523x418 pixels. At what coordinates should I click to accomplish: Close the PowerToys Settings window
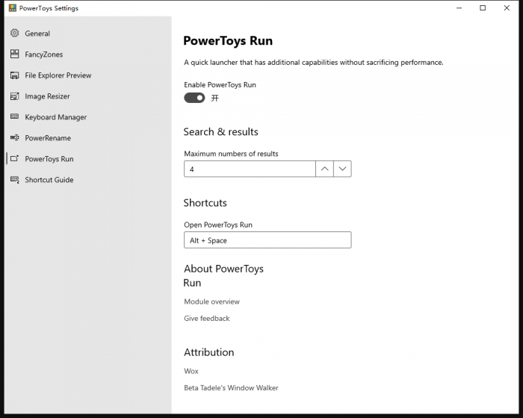coord(507,8)
